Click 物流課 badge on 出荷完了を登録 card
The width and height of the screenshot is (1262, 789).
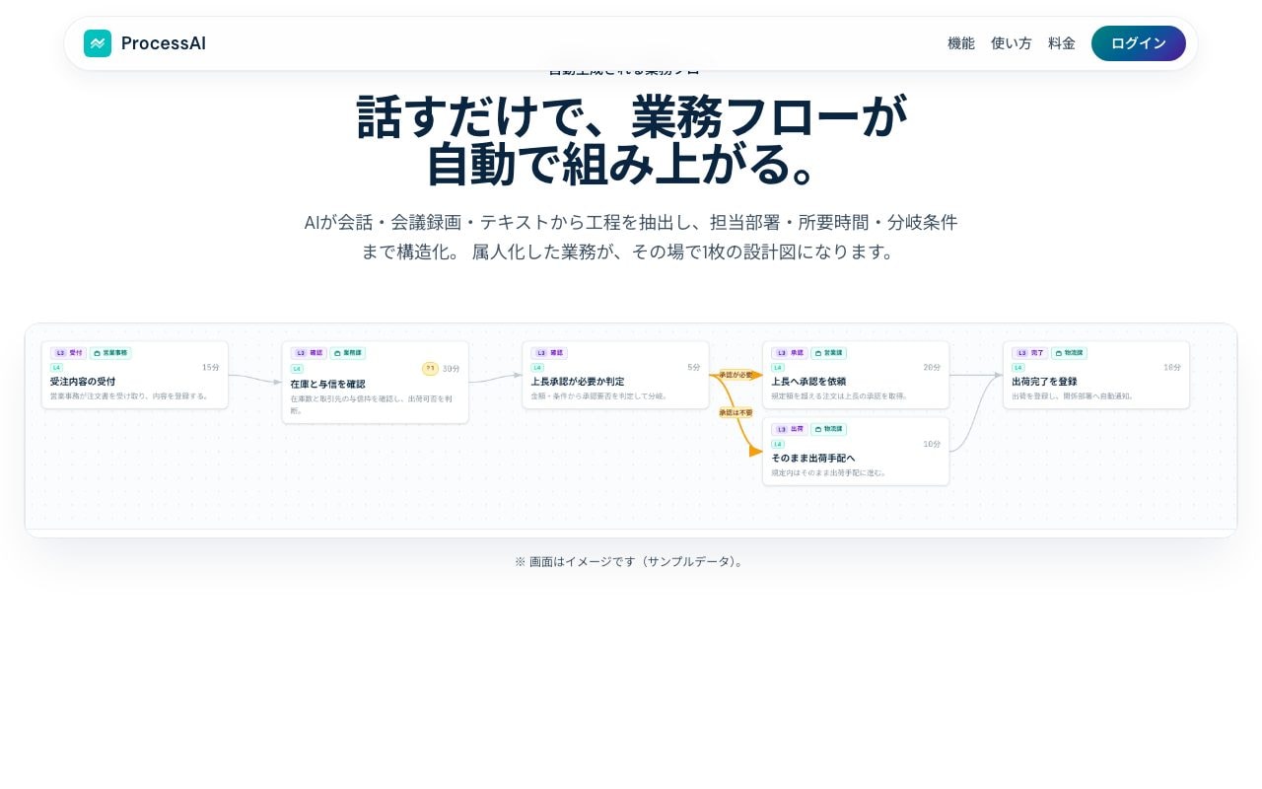(x=1070, y=352)
